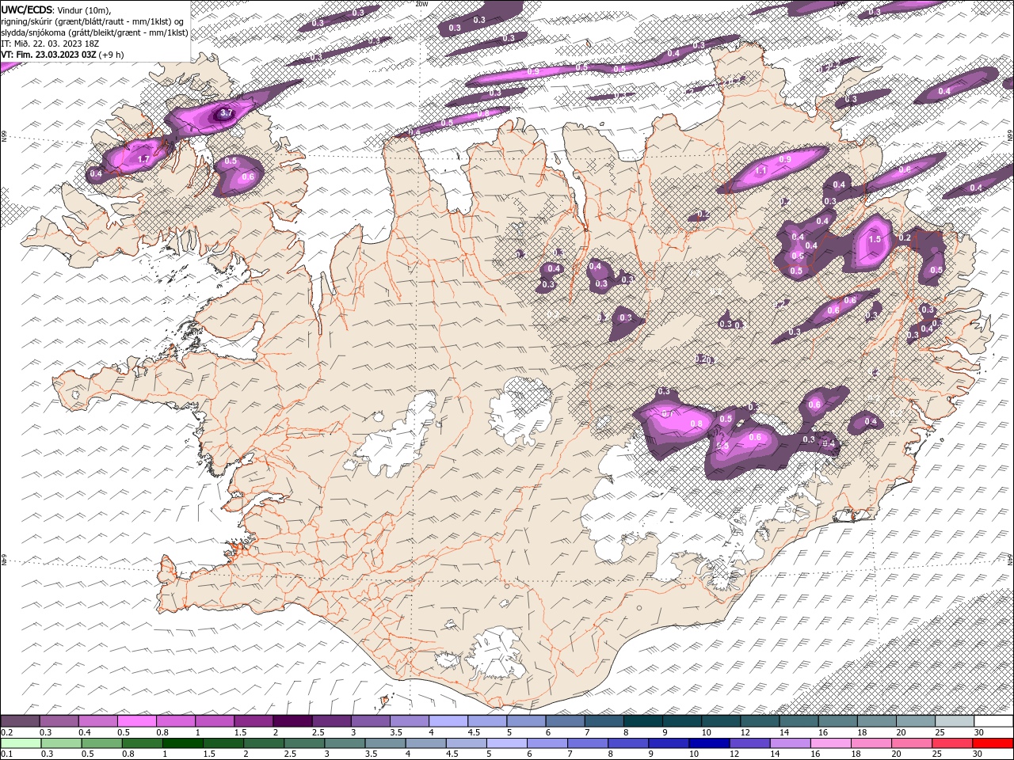The height and width of the screenshot is (760, 1014).
Task: Click the top legend swatch starting at 0.3
Action: [59, 721]
